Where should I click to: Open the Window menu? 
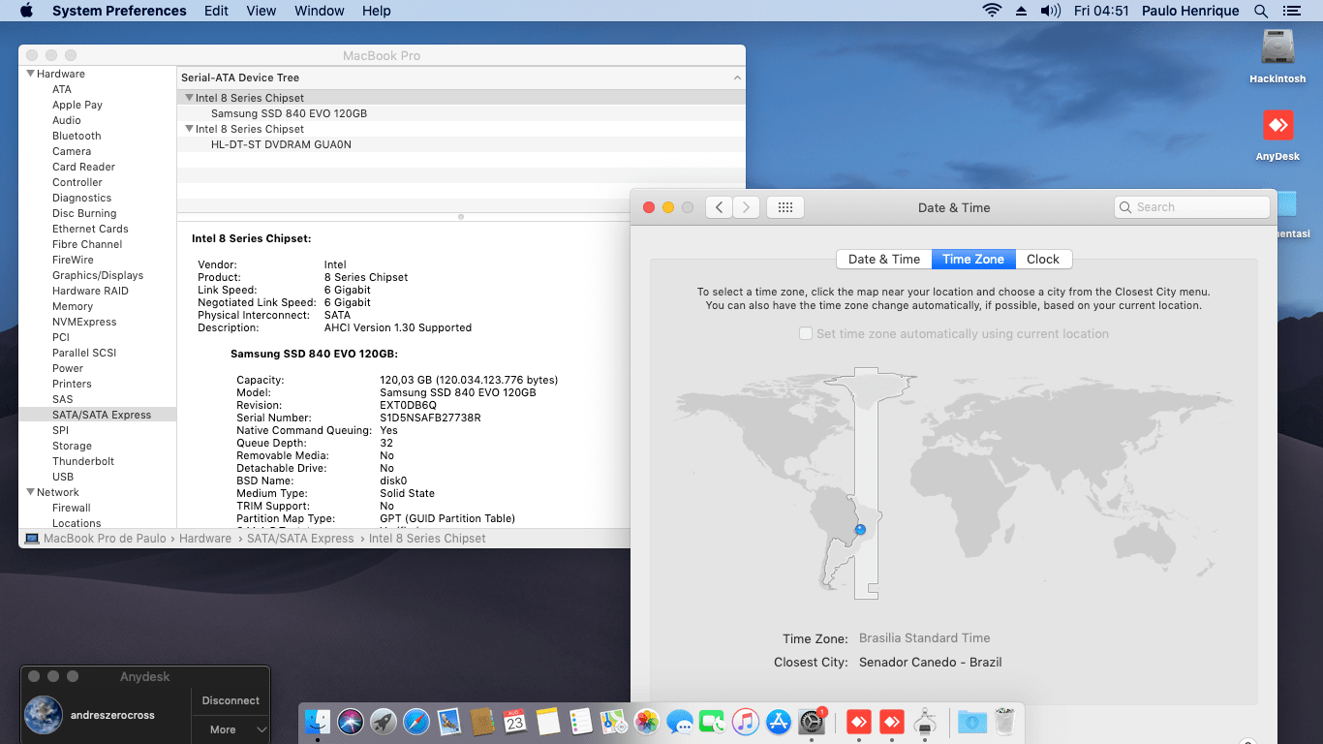pos(320,11)
